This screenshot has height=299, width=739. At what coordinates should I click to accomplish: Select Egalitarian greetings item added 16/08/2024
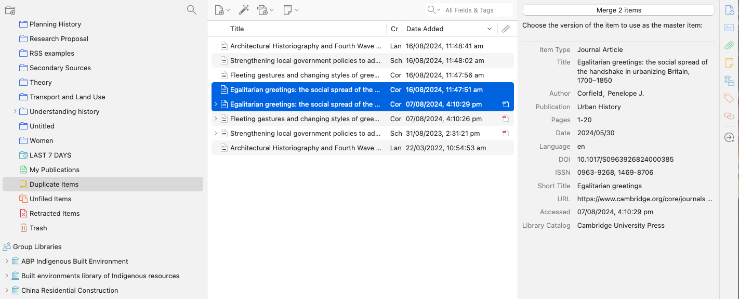(x=363, y=89)
